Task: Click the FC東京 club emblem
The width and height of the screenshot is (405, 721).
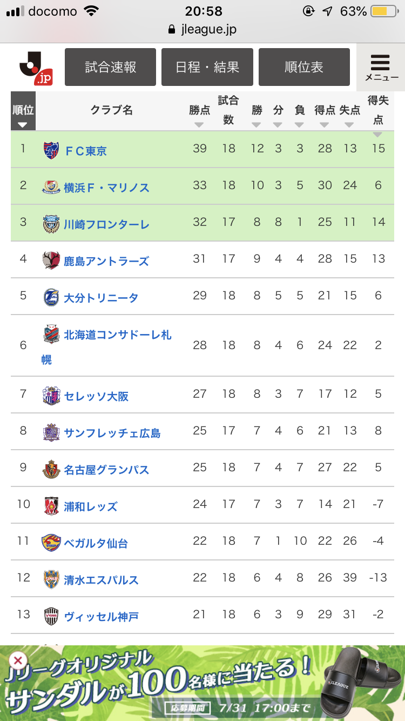Action: tap(51, 150)
